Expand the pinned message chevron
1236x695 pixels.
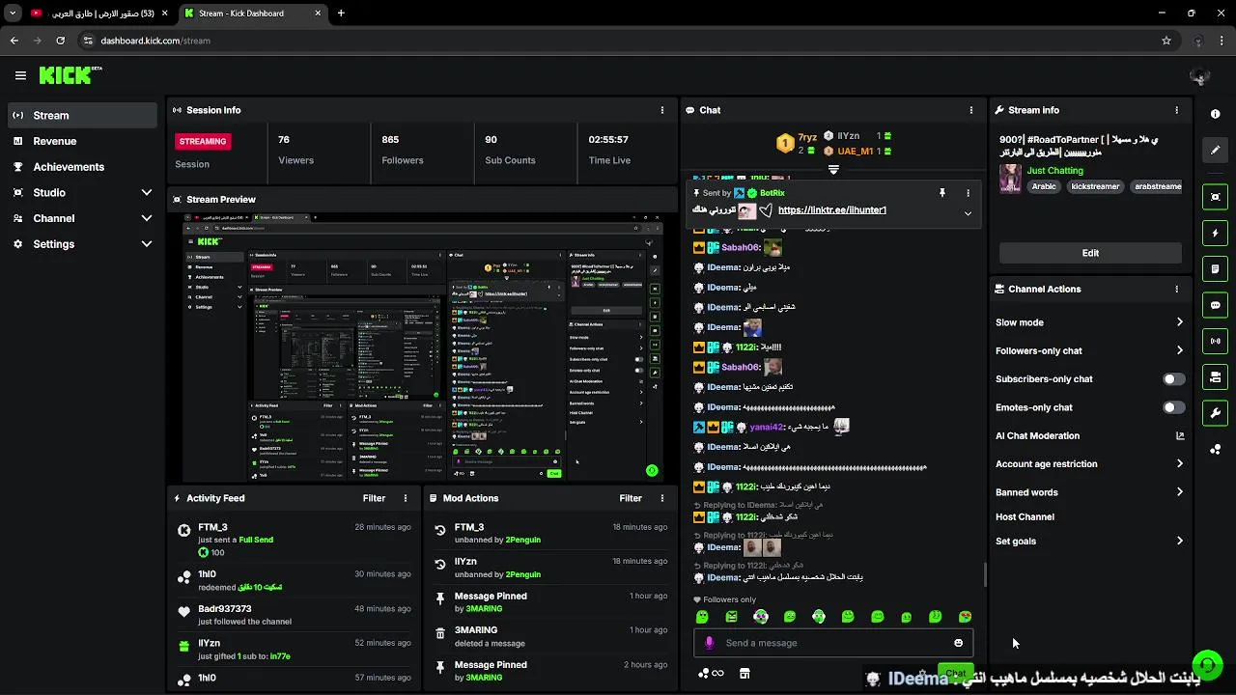(968, 214)
